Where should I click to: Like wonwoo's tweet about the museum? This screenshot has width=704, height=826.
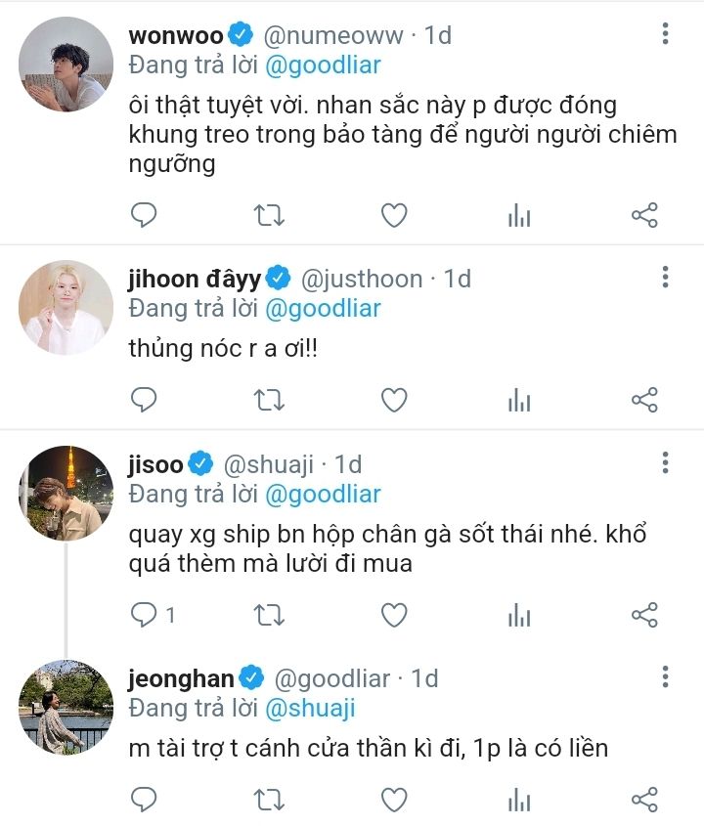click(393, 215)
